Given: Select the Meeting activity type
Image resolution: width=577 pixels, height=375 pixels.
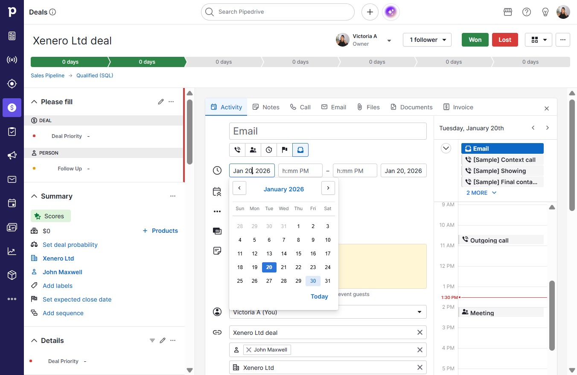Looking at the screenshot, I should pos(253,150).
